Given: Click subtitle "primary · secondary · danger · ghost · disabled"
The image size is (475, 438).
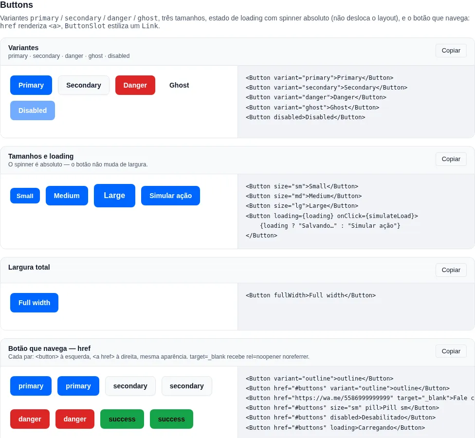Looking at the screenshot, I should coord(69,56).
